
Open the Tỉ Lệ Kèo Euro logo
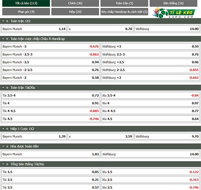[174, 13]
